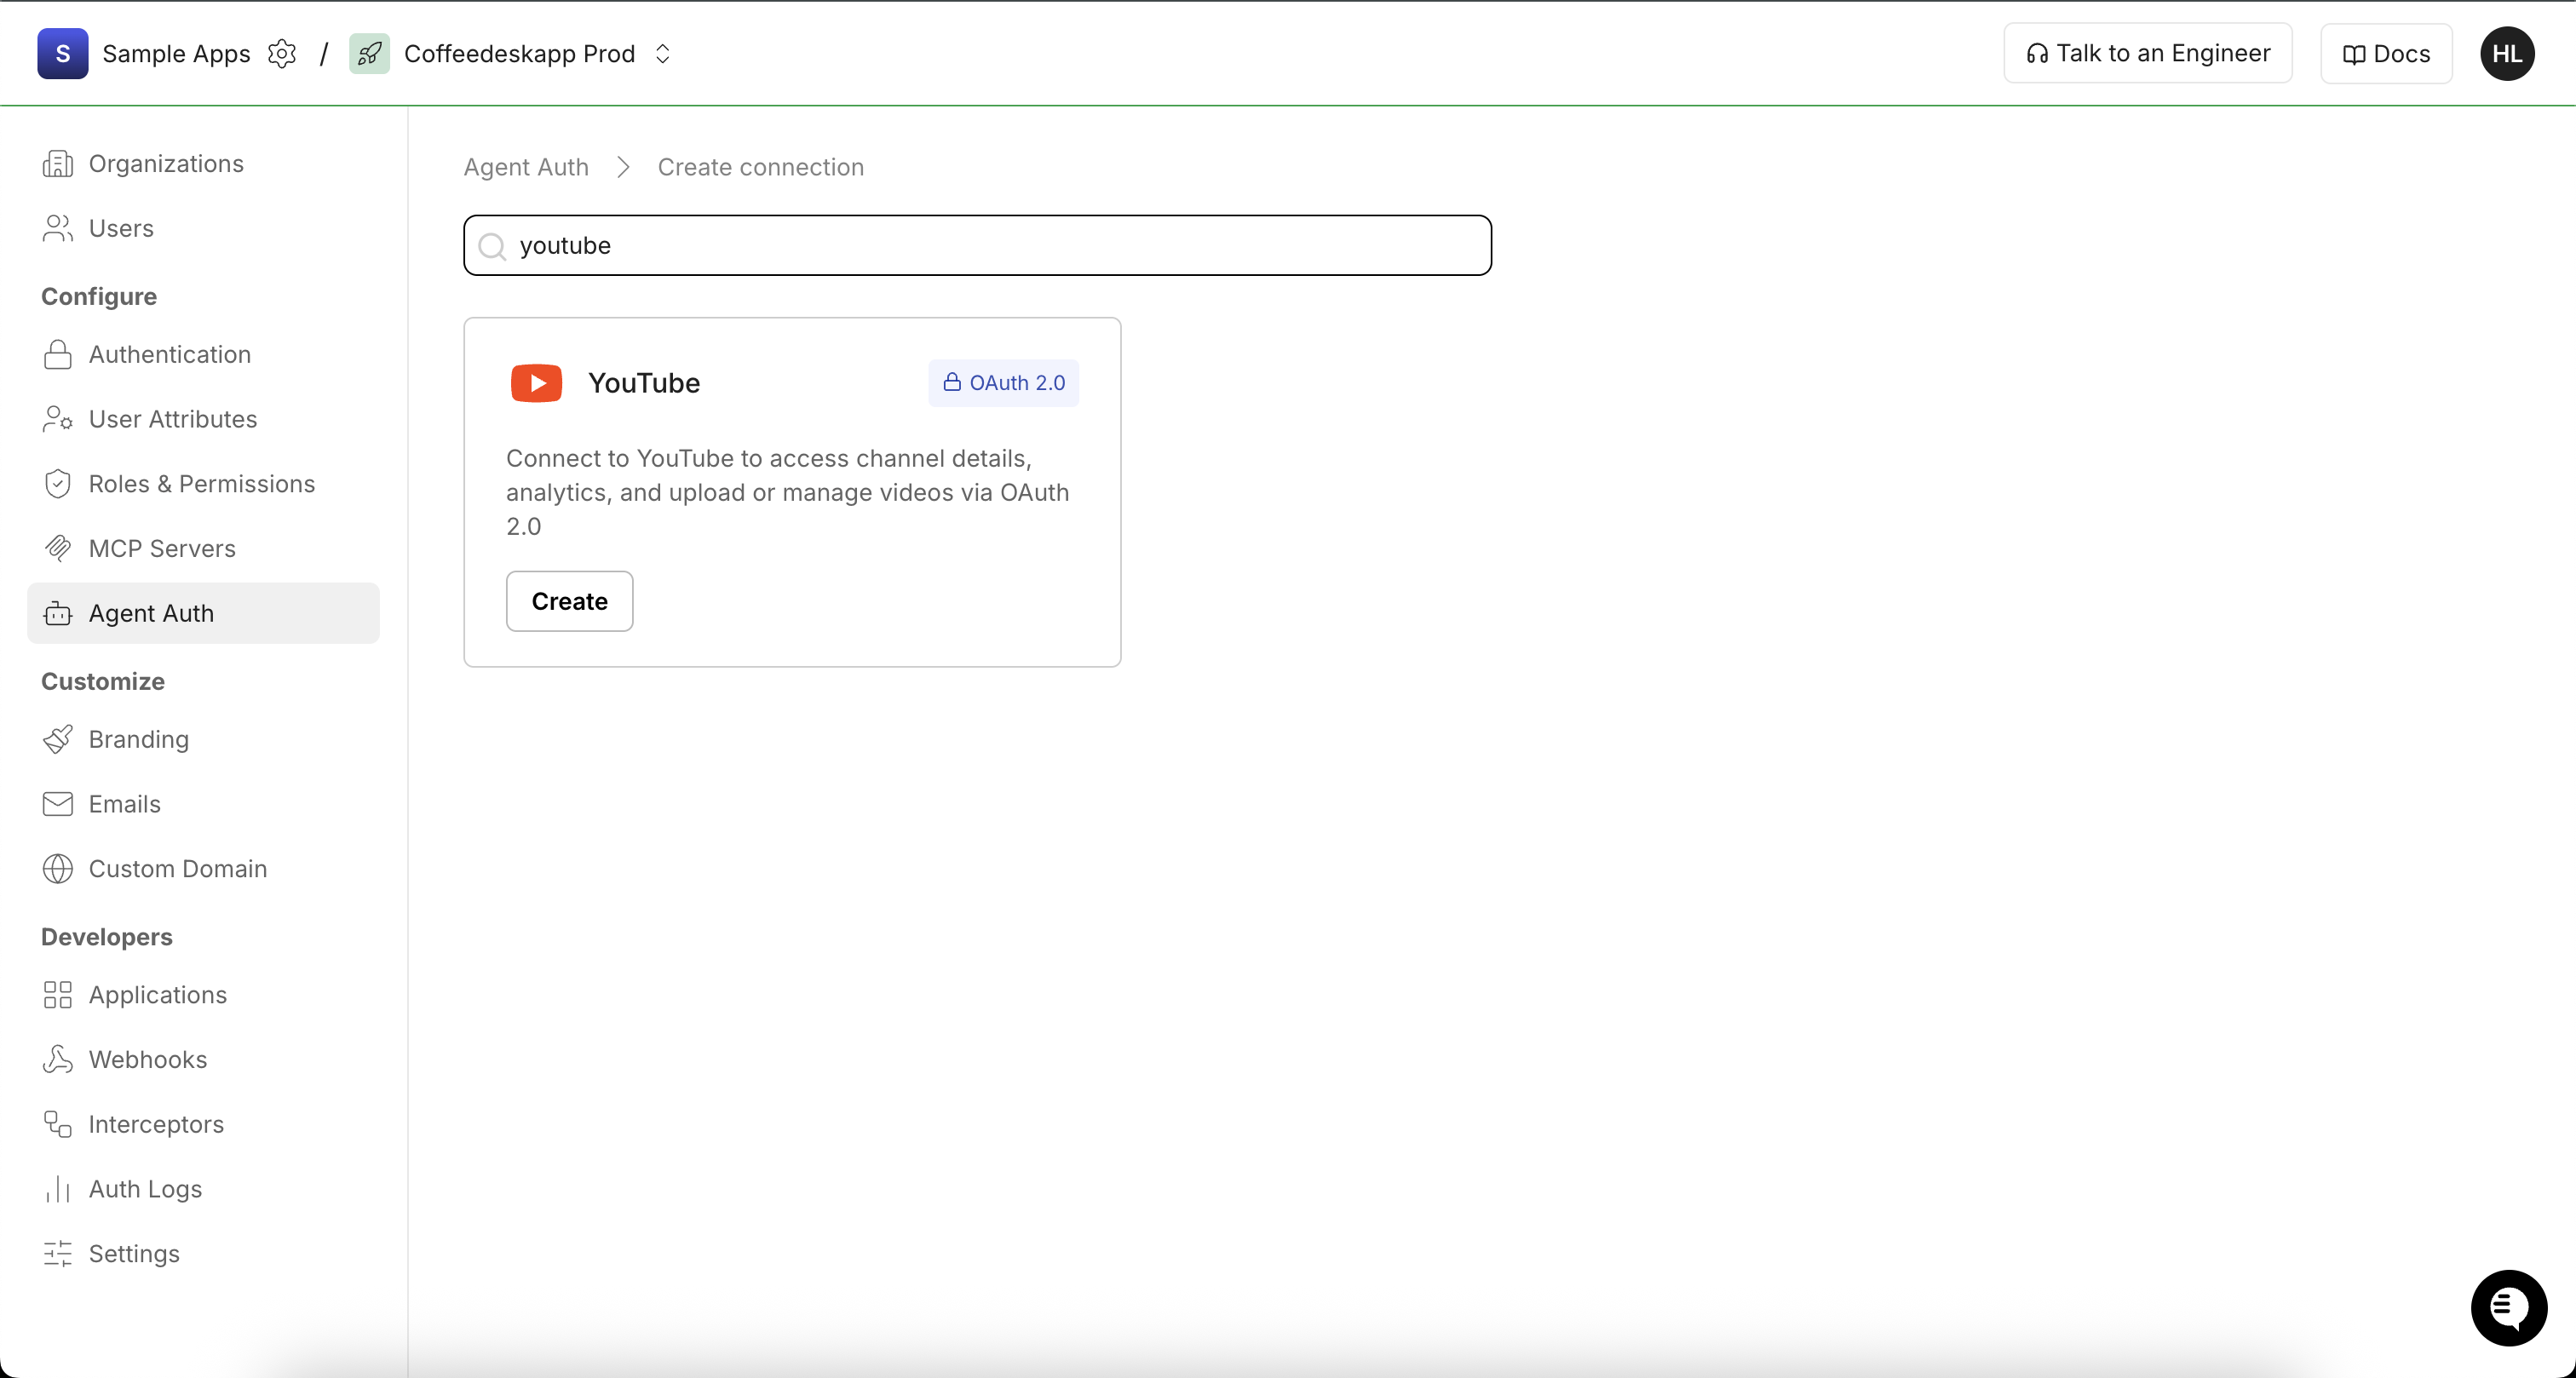Viewport: 2576px width, 1378px height.
Task: Click the User Attributes icon
Action: click(x=58, y=419)
